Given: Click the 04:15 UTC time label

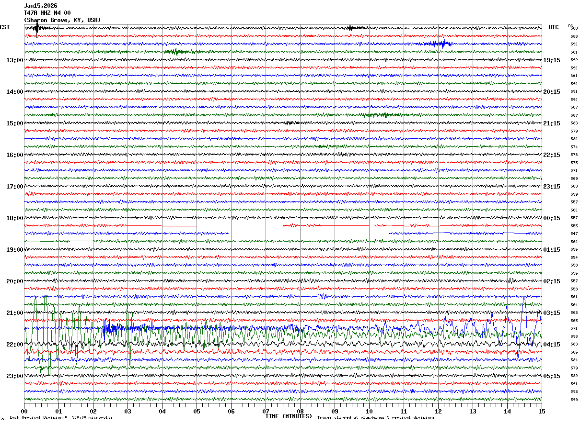Looking at the screenshot, I should (x=552, y=345).
